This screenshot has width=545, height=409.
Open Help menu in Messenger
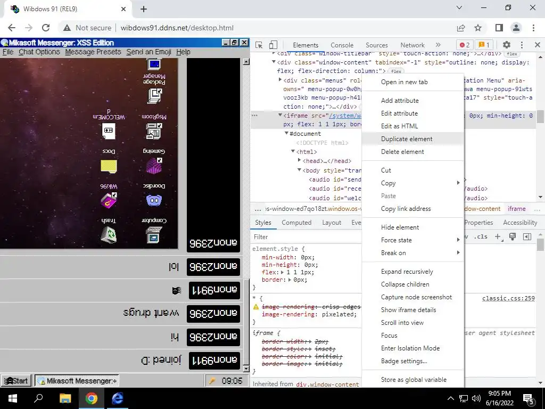[x=183, y=52]
